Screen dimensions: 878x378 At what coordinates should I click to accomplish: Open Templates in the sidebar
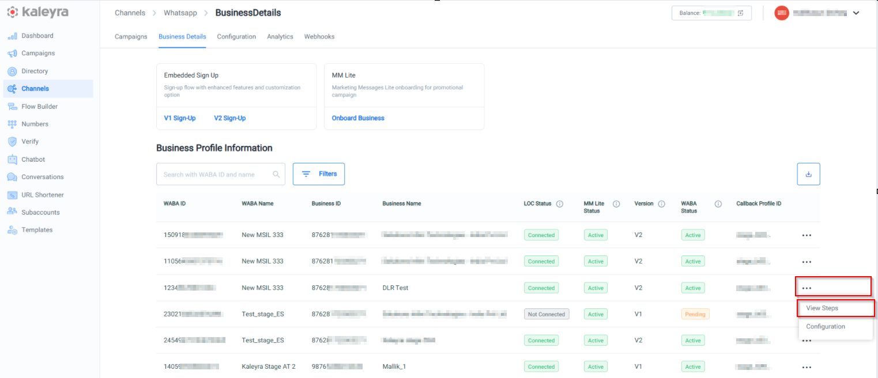37,230
